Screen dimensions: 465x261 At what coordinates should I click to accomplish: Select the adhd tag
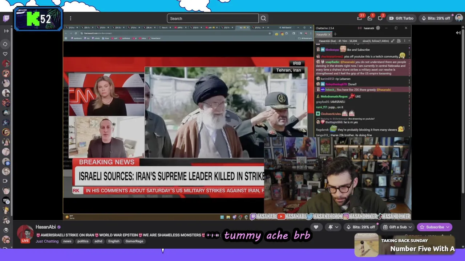point(98,241)
